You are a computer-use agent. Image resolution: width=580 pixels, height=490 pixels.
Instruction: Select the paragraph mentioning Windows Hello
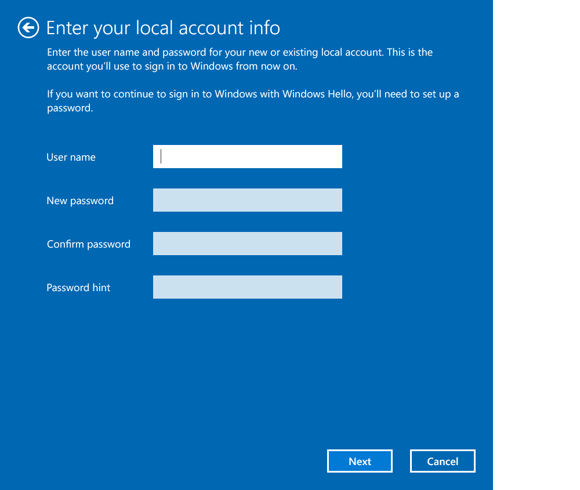click(253, 101)
